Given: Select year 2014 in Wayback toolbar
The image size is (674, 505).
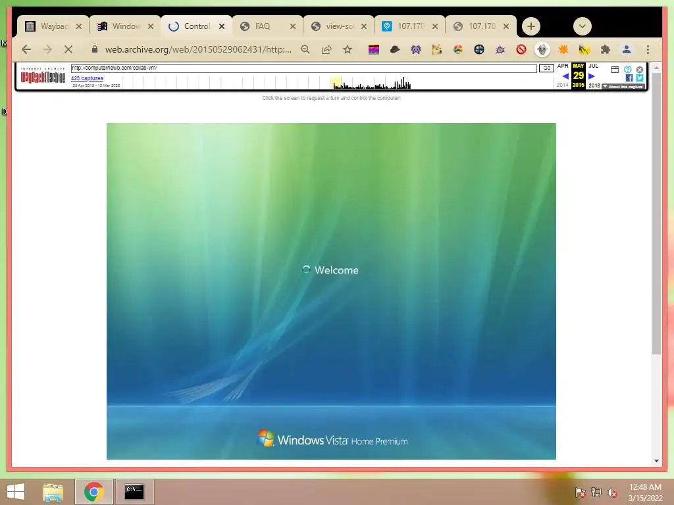Looking at the screenshot, I should tap(563, 85).
